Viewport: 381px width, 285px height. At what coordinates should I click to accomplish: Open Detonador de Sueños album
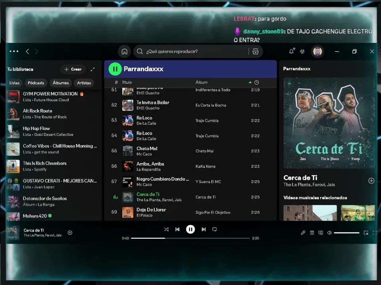pos(54,201)
